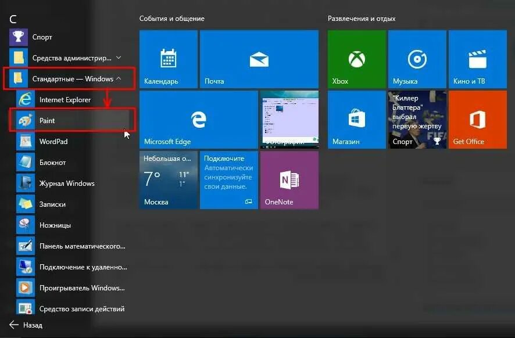Click the Назад label

click(33, 325)
